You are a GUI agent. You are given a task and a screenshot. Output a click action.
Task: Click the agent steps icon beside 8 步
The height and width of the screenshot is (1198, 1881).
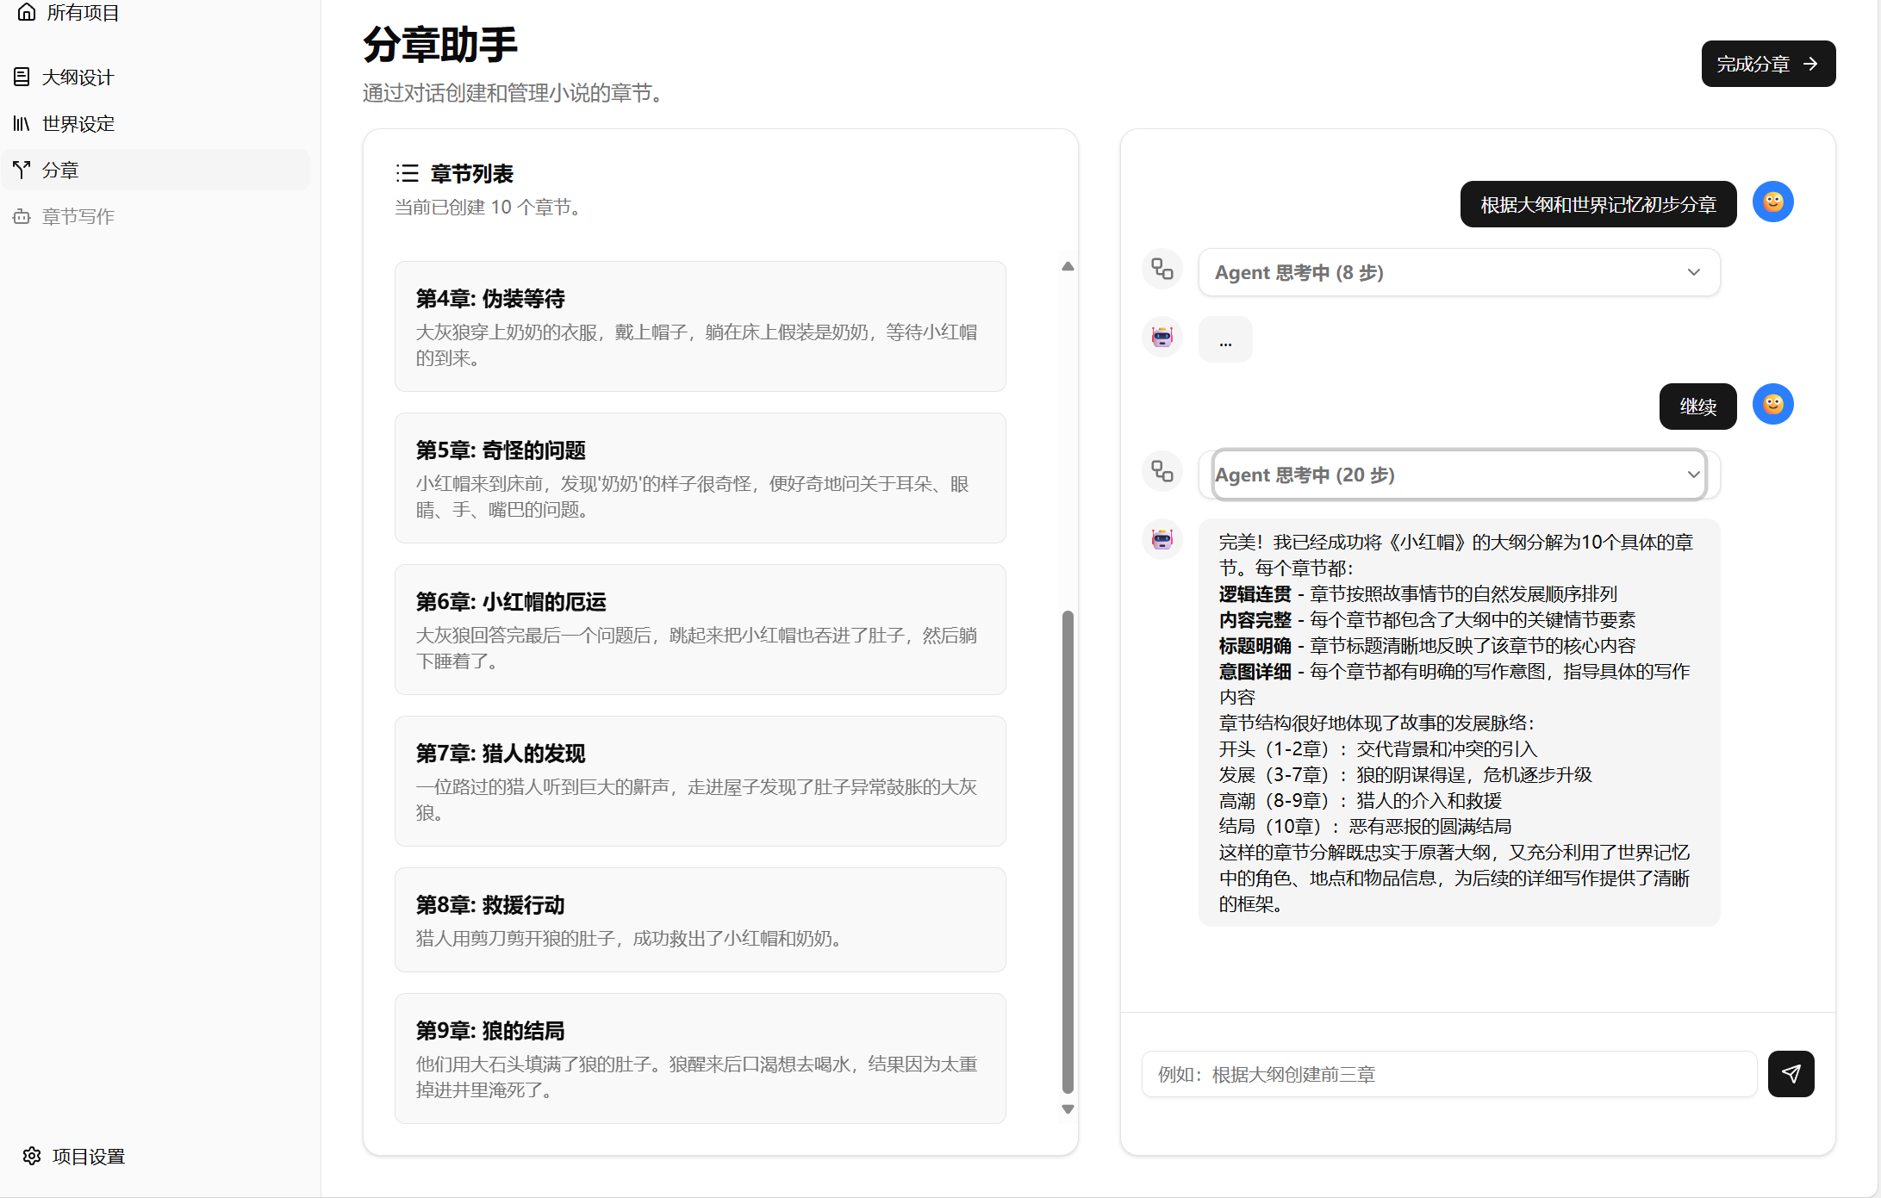(1162, 270)
